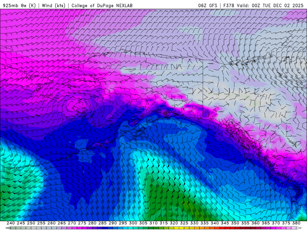The width and height of the screenshot is (307, 230).
Task: Select the 280 value on the color scale
Action: pos(92,223)
